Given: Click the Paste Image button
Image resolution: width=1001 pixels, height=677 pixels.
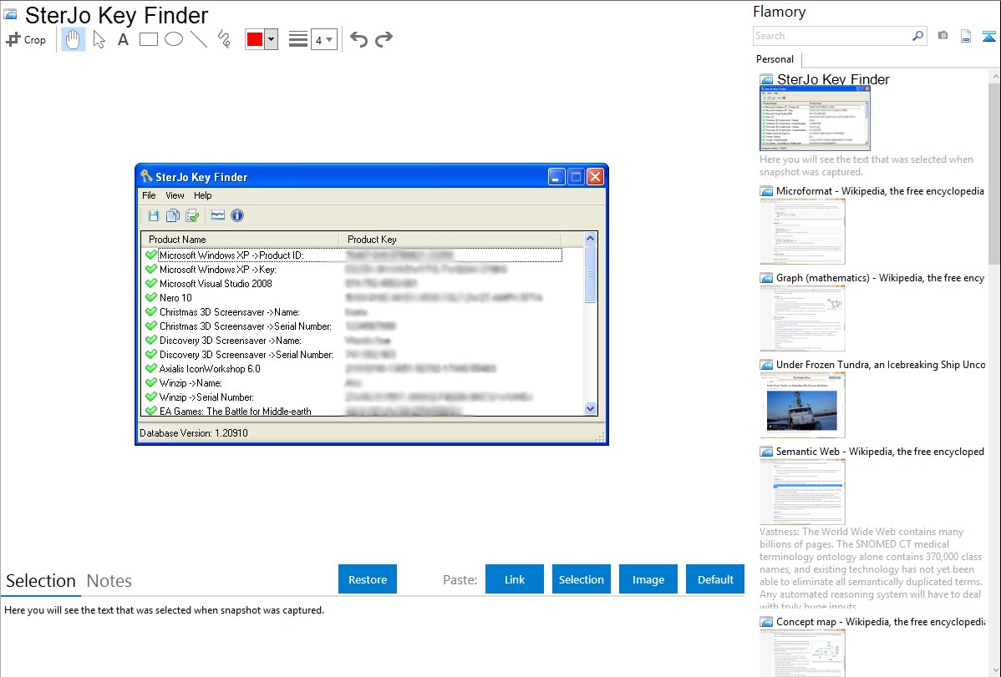Looking at the screenshot, I should 648,579.
